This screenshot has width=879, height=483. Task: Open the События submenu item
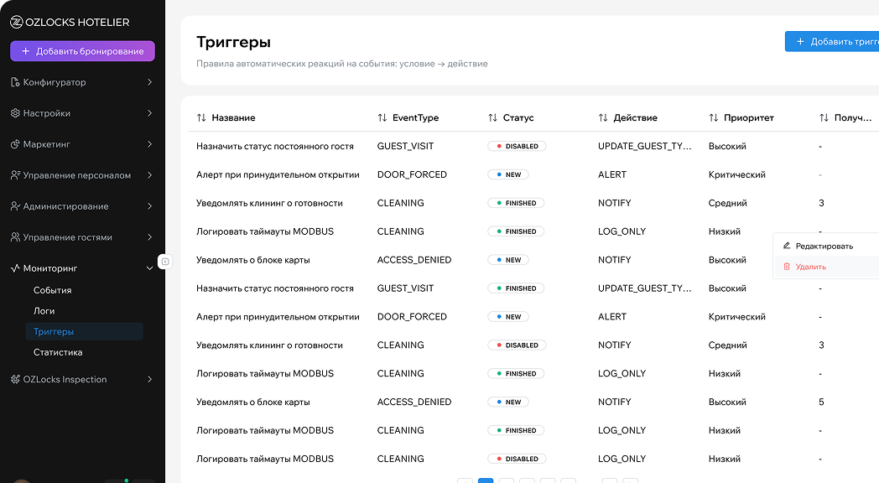[x=52, y=290]
